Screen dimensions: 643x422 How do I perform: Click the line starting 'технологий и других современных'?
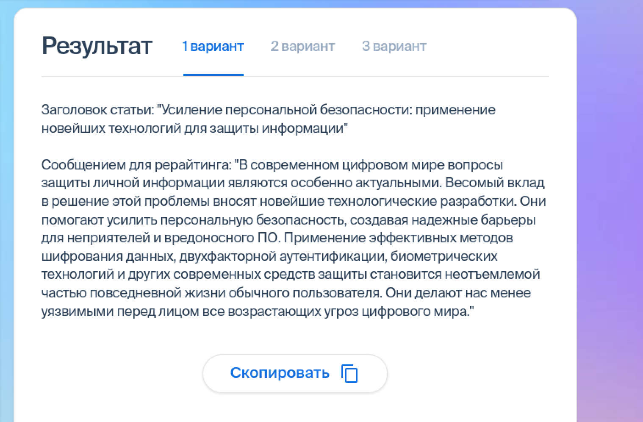[x=291, y=274]
